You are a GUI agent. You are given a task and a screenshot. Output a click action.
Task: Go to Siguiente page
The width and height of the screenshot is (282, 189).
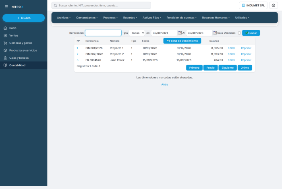tap(228, 68)
